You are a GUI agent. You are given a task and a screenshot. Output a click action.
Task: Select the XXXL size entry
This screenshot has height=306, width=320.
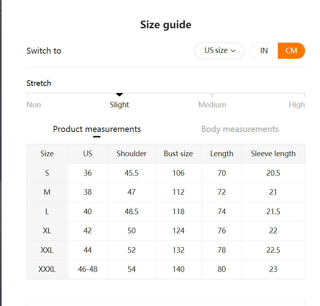[47, 269]
